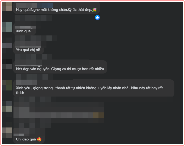This screenshot has width=185, height=146.
Task: Open blurred author name above "Yêu quá chị ơi!"
Action: (x=28, y=45)
